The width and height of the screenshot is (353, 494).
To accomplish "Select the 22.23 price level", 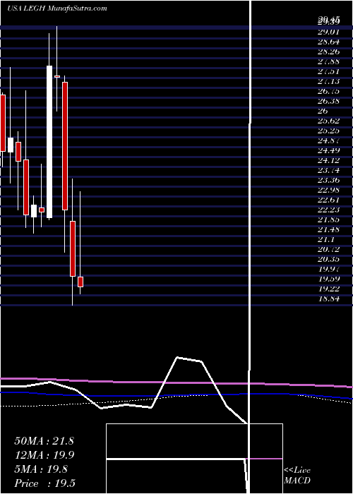I will coord(328,210).
